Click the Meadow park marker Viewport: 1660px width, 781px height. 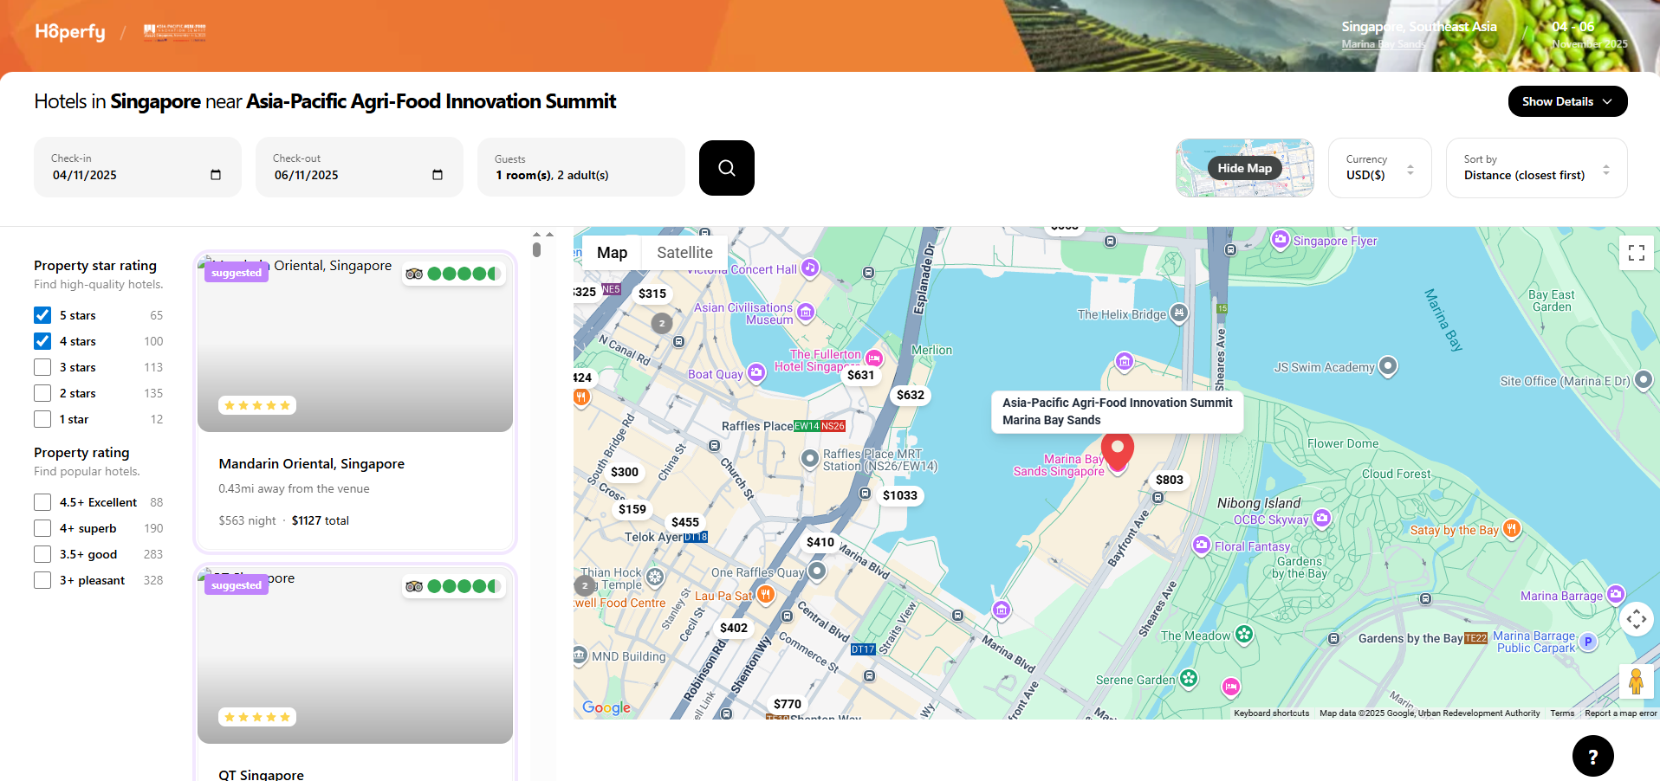[x=1244, y=635]
